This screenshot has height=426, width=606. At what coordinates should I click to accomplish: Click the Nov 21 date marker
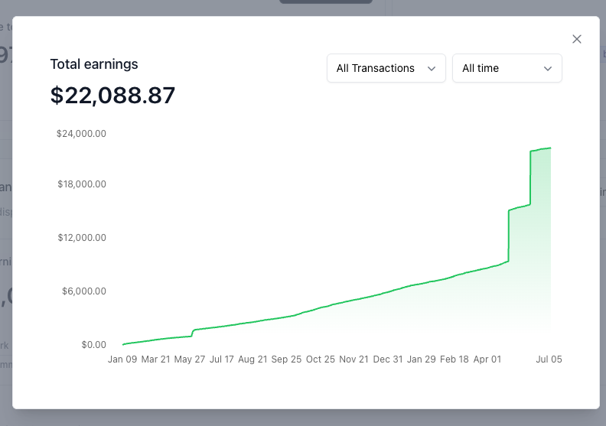tap(353, 359)
